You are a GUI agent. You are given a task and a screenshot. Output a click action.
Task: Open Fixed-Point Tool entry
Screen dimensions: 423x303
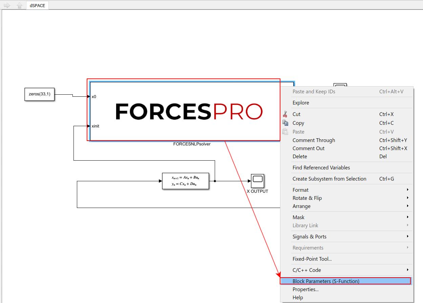[x=312, y=259]
